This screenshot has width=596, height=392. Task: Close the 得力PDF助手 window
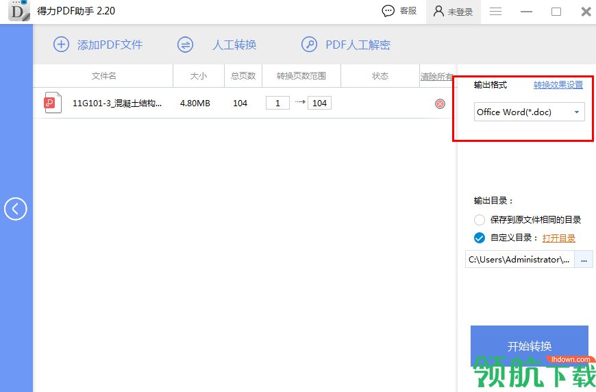tap(586, 12)
